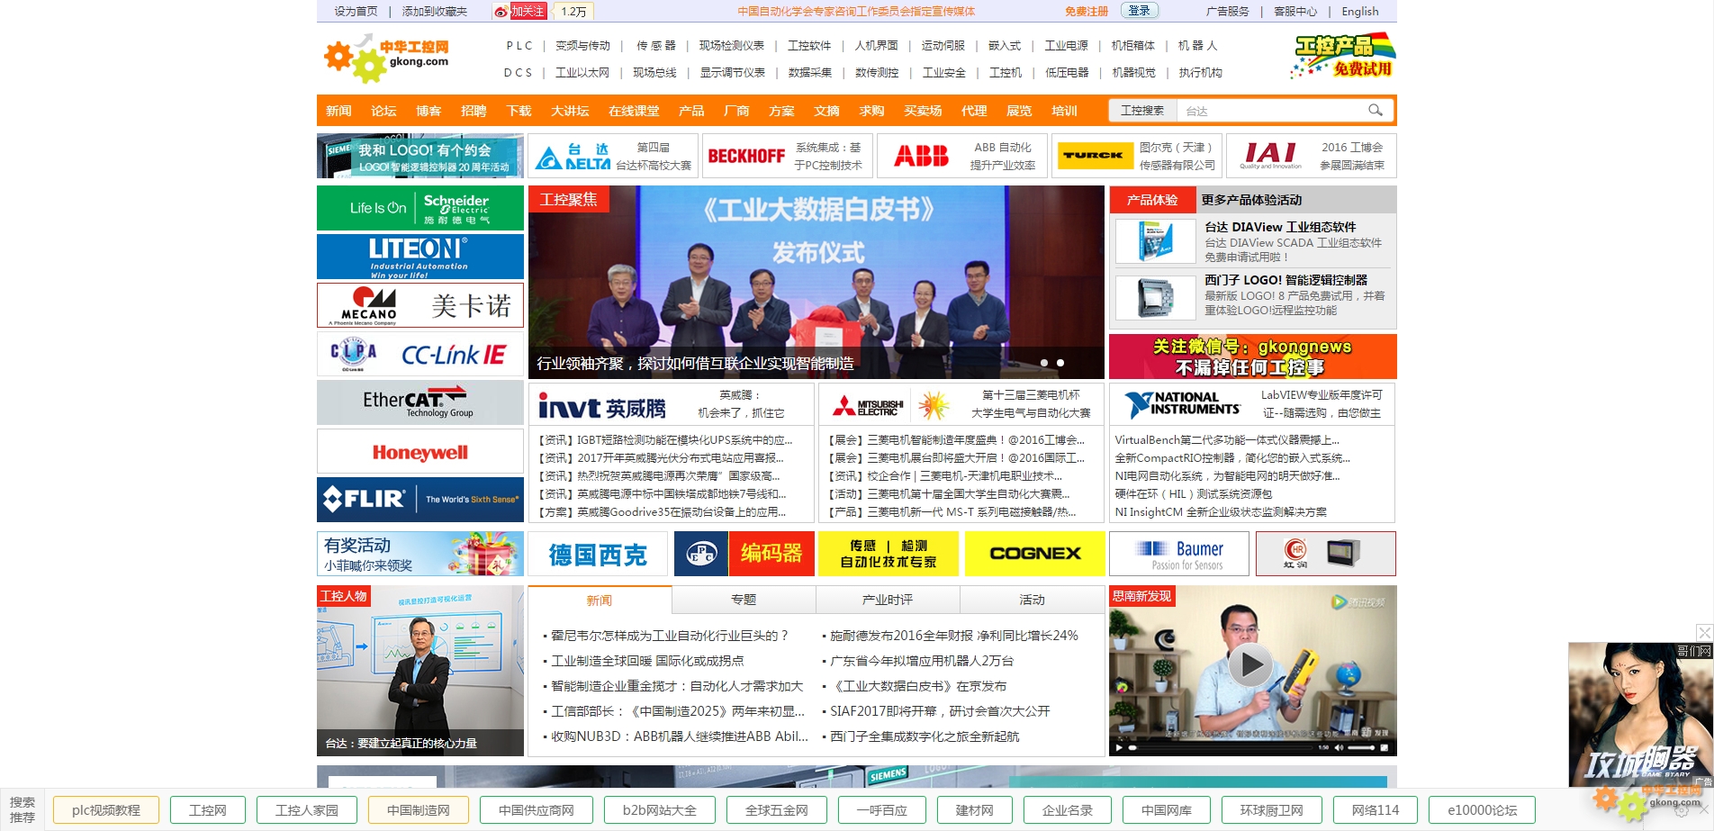Click the 免费注册 link
The width and height of the screenshot is (1714, 831).
pyautogui.click(x=1087, y=12)
